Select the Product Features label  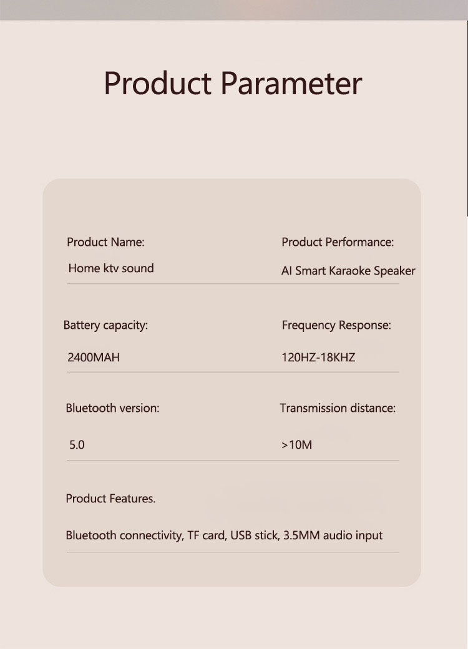click(x=110, y=499)
